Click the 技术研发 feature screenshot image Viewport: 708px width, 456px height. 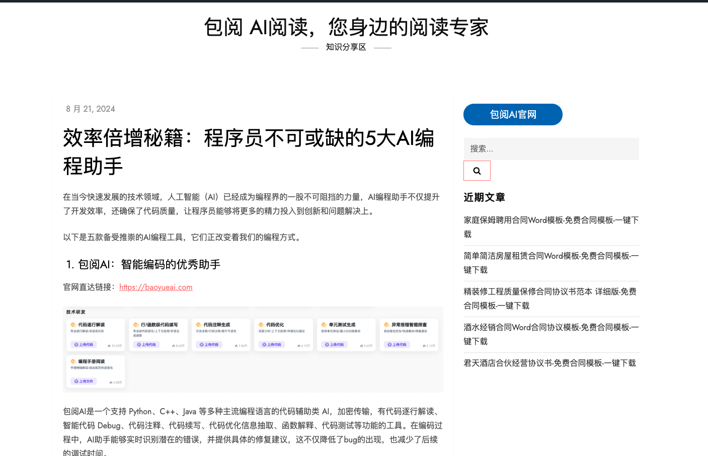click(x=253, y=349)
